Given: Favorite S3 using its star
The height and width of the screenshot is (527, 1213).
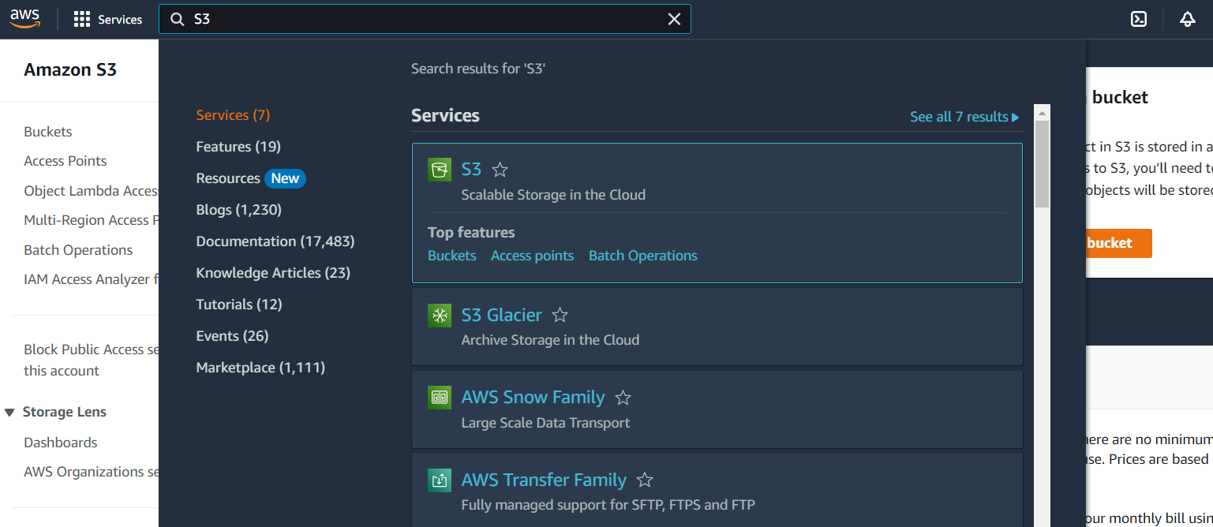Looking at the screenshot, I should [500, 169].
